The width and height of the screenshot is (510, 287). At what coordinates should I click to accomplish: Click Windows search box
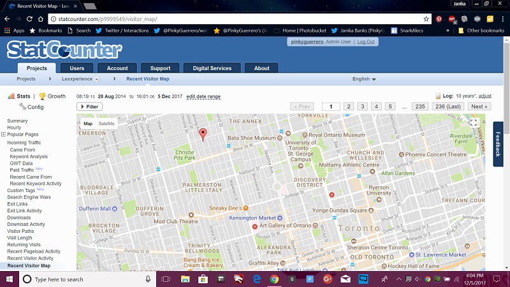88,279
